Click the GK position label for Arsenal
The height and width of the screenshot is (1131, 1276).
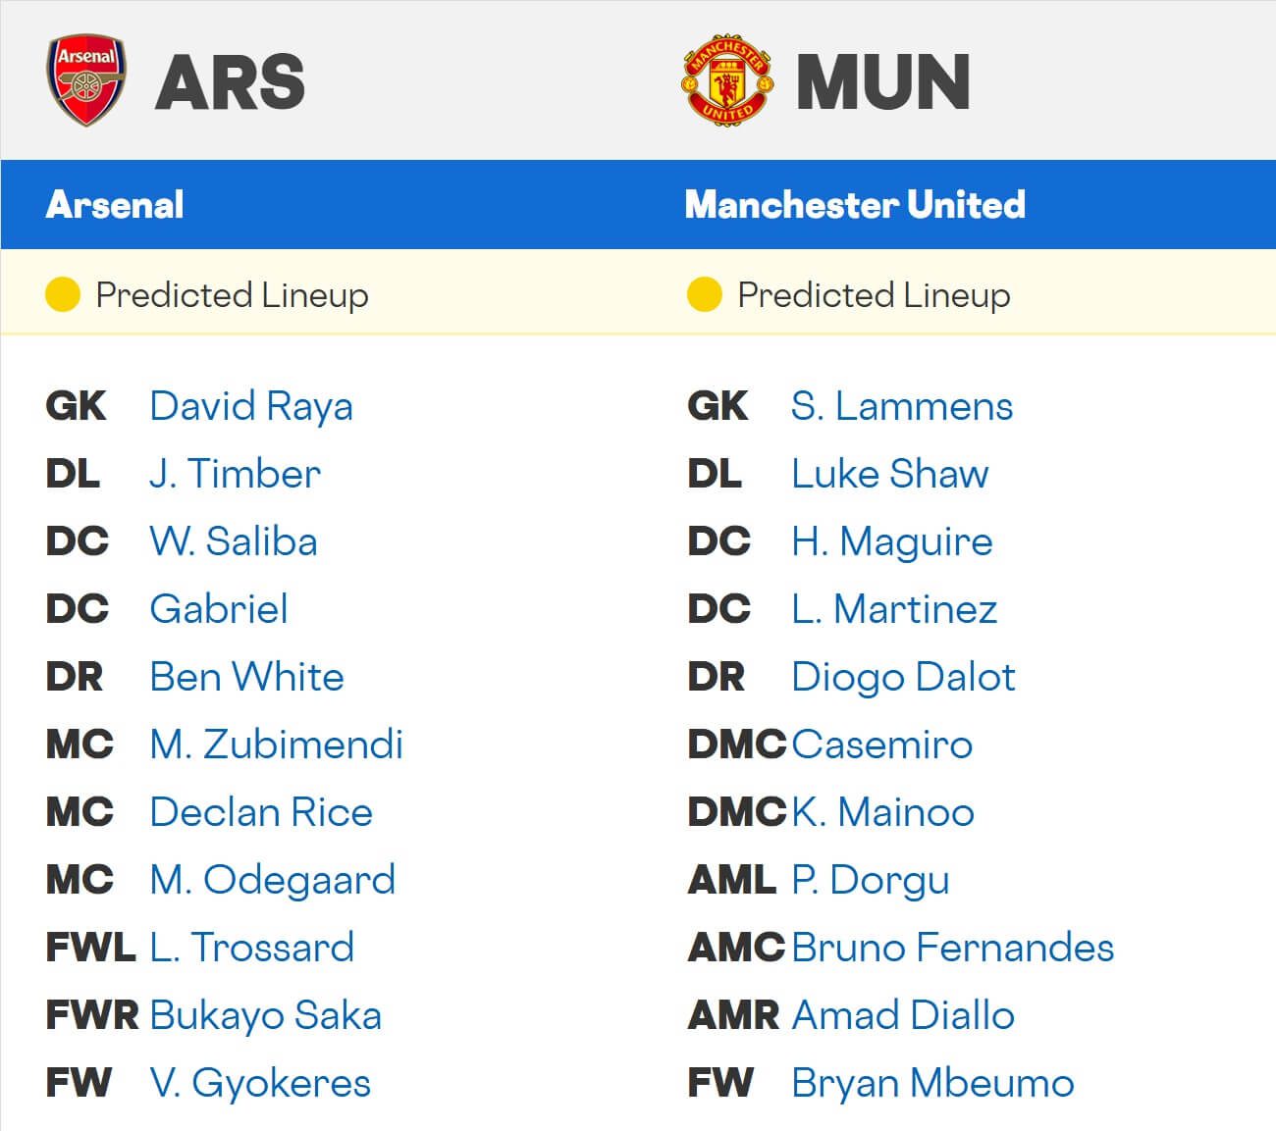[x=75, y=406]
